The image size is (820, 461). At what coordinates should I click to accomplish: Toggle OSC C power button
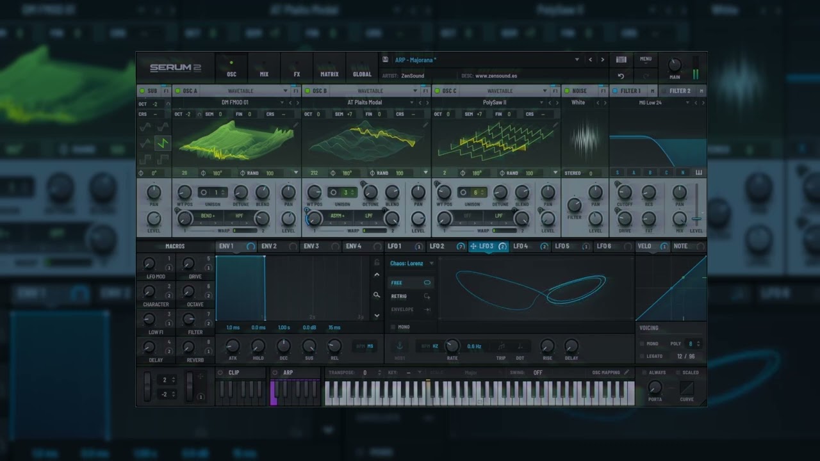click(x=438, y=91)
